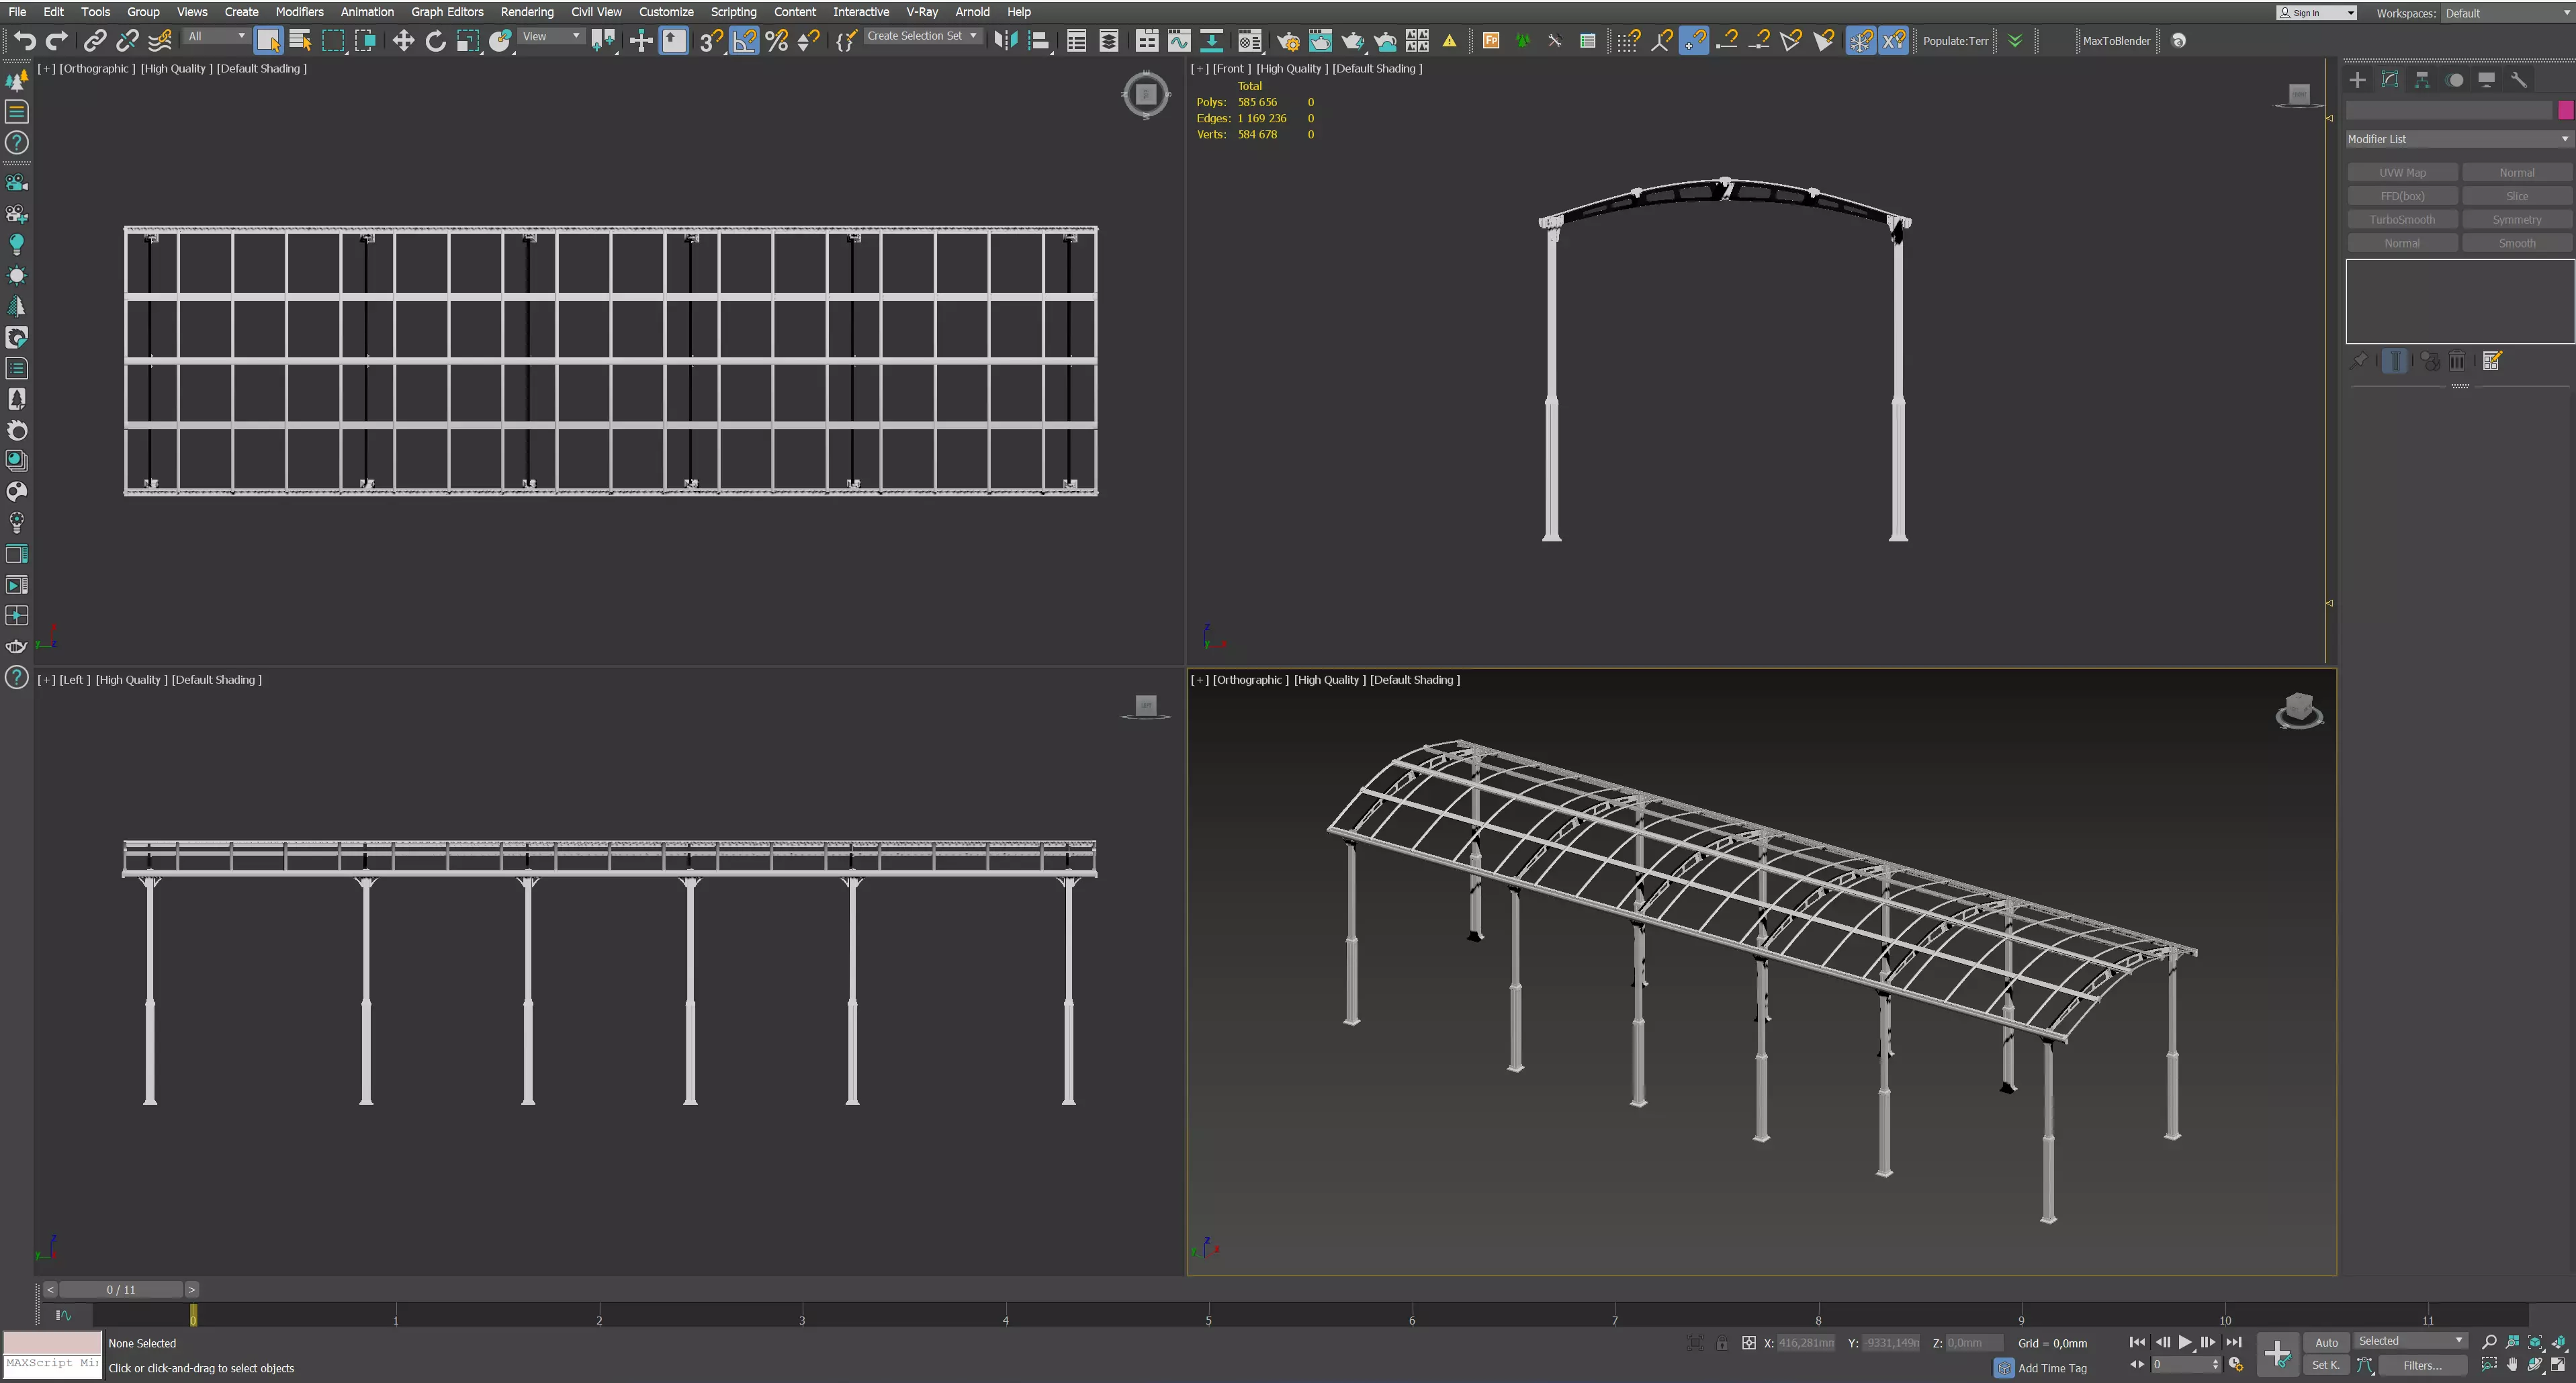
Task: Toggle Auto Key mode
Action: [x=2326, y=1342]
